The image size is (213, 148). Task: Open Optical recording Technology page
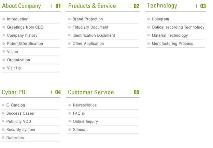[178, 27]
